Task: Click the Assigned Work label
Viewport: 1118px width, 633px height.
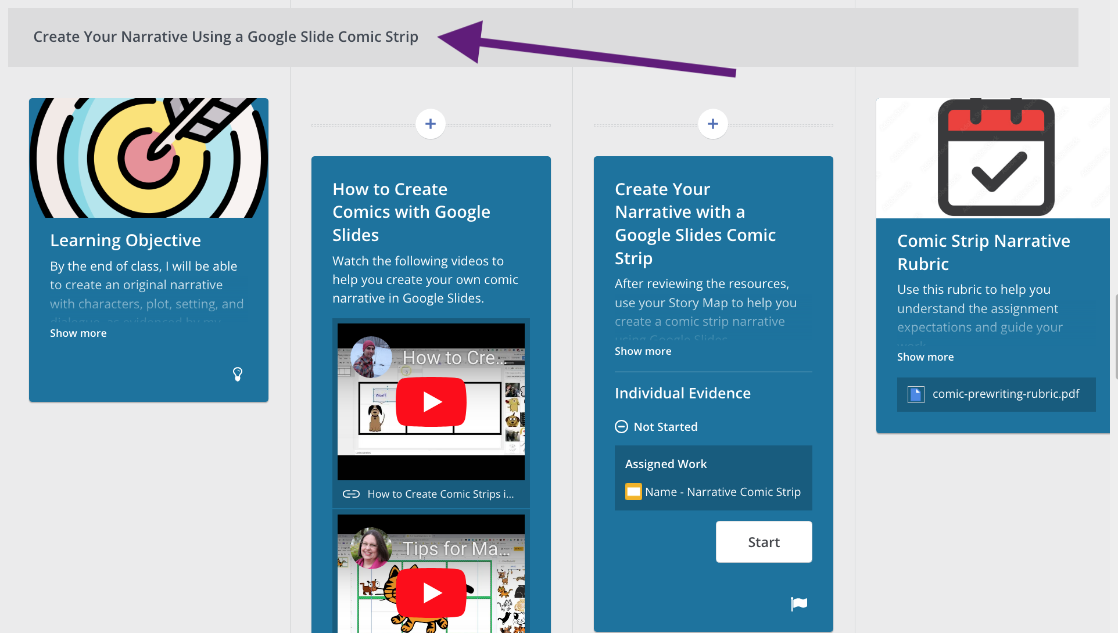Action: [x=666, y=464]
